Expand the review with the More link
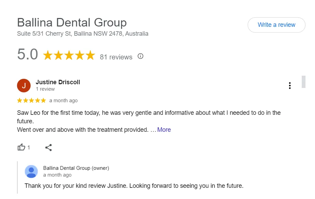 [164, 130]
